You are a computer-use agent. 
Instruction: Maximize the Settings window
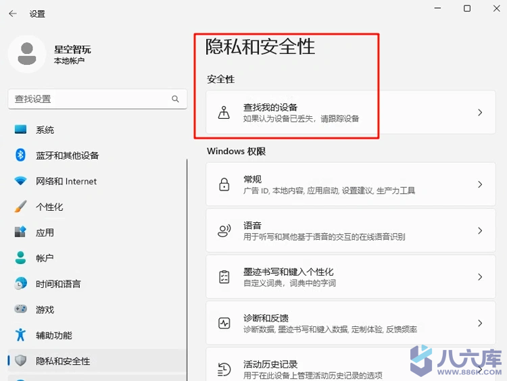coord(467,8)
